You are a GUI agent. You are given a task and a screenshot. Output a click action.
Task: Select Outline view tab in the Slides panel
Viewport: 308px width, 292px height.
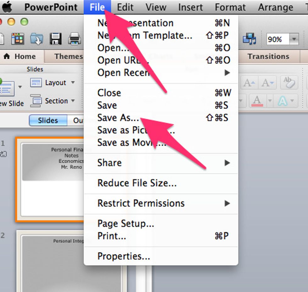tap(79, 120)
